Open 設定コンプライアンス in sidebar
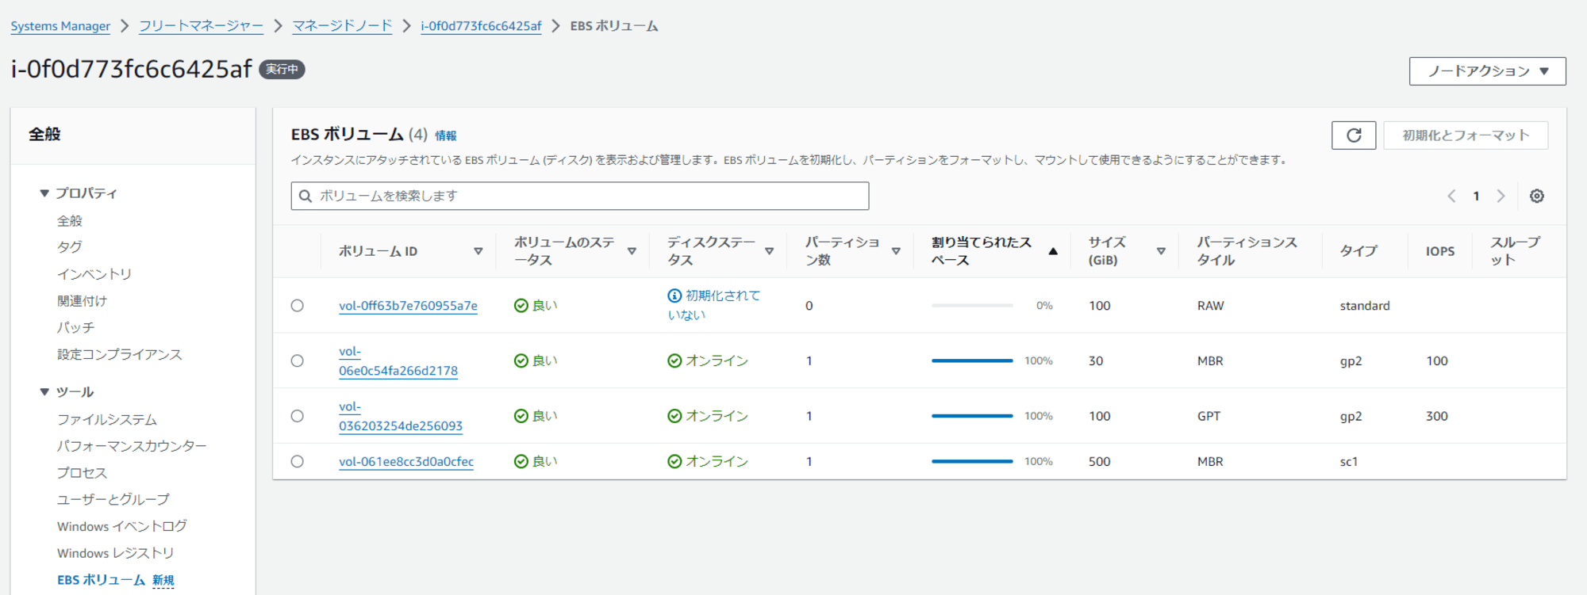The image size is (1587, 595). click(x=120, y=354)
